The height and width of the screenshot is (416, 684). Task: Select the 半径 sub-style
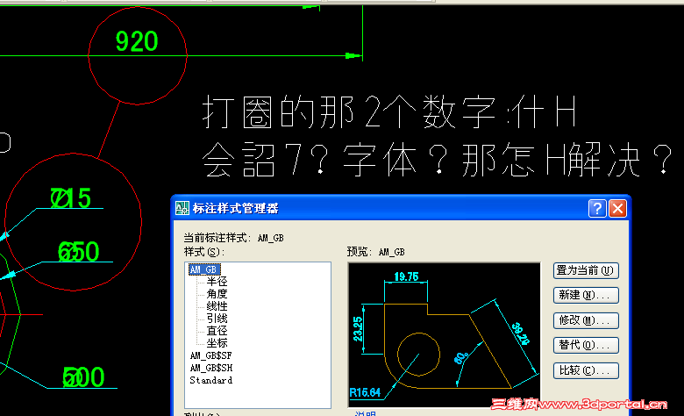pos(217,282)
